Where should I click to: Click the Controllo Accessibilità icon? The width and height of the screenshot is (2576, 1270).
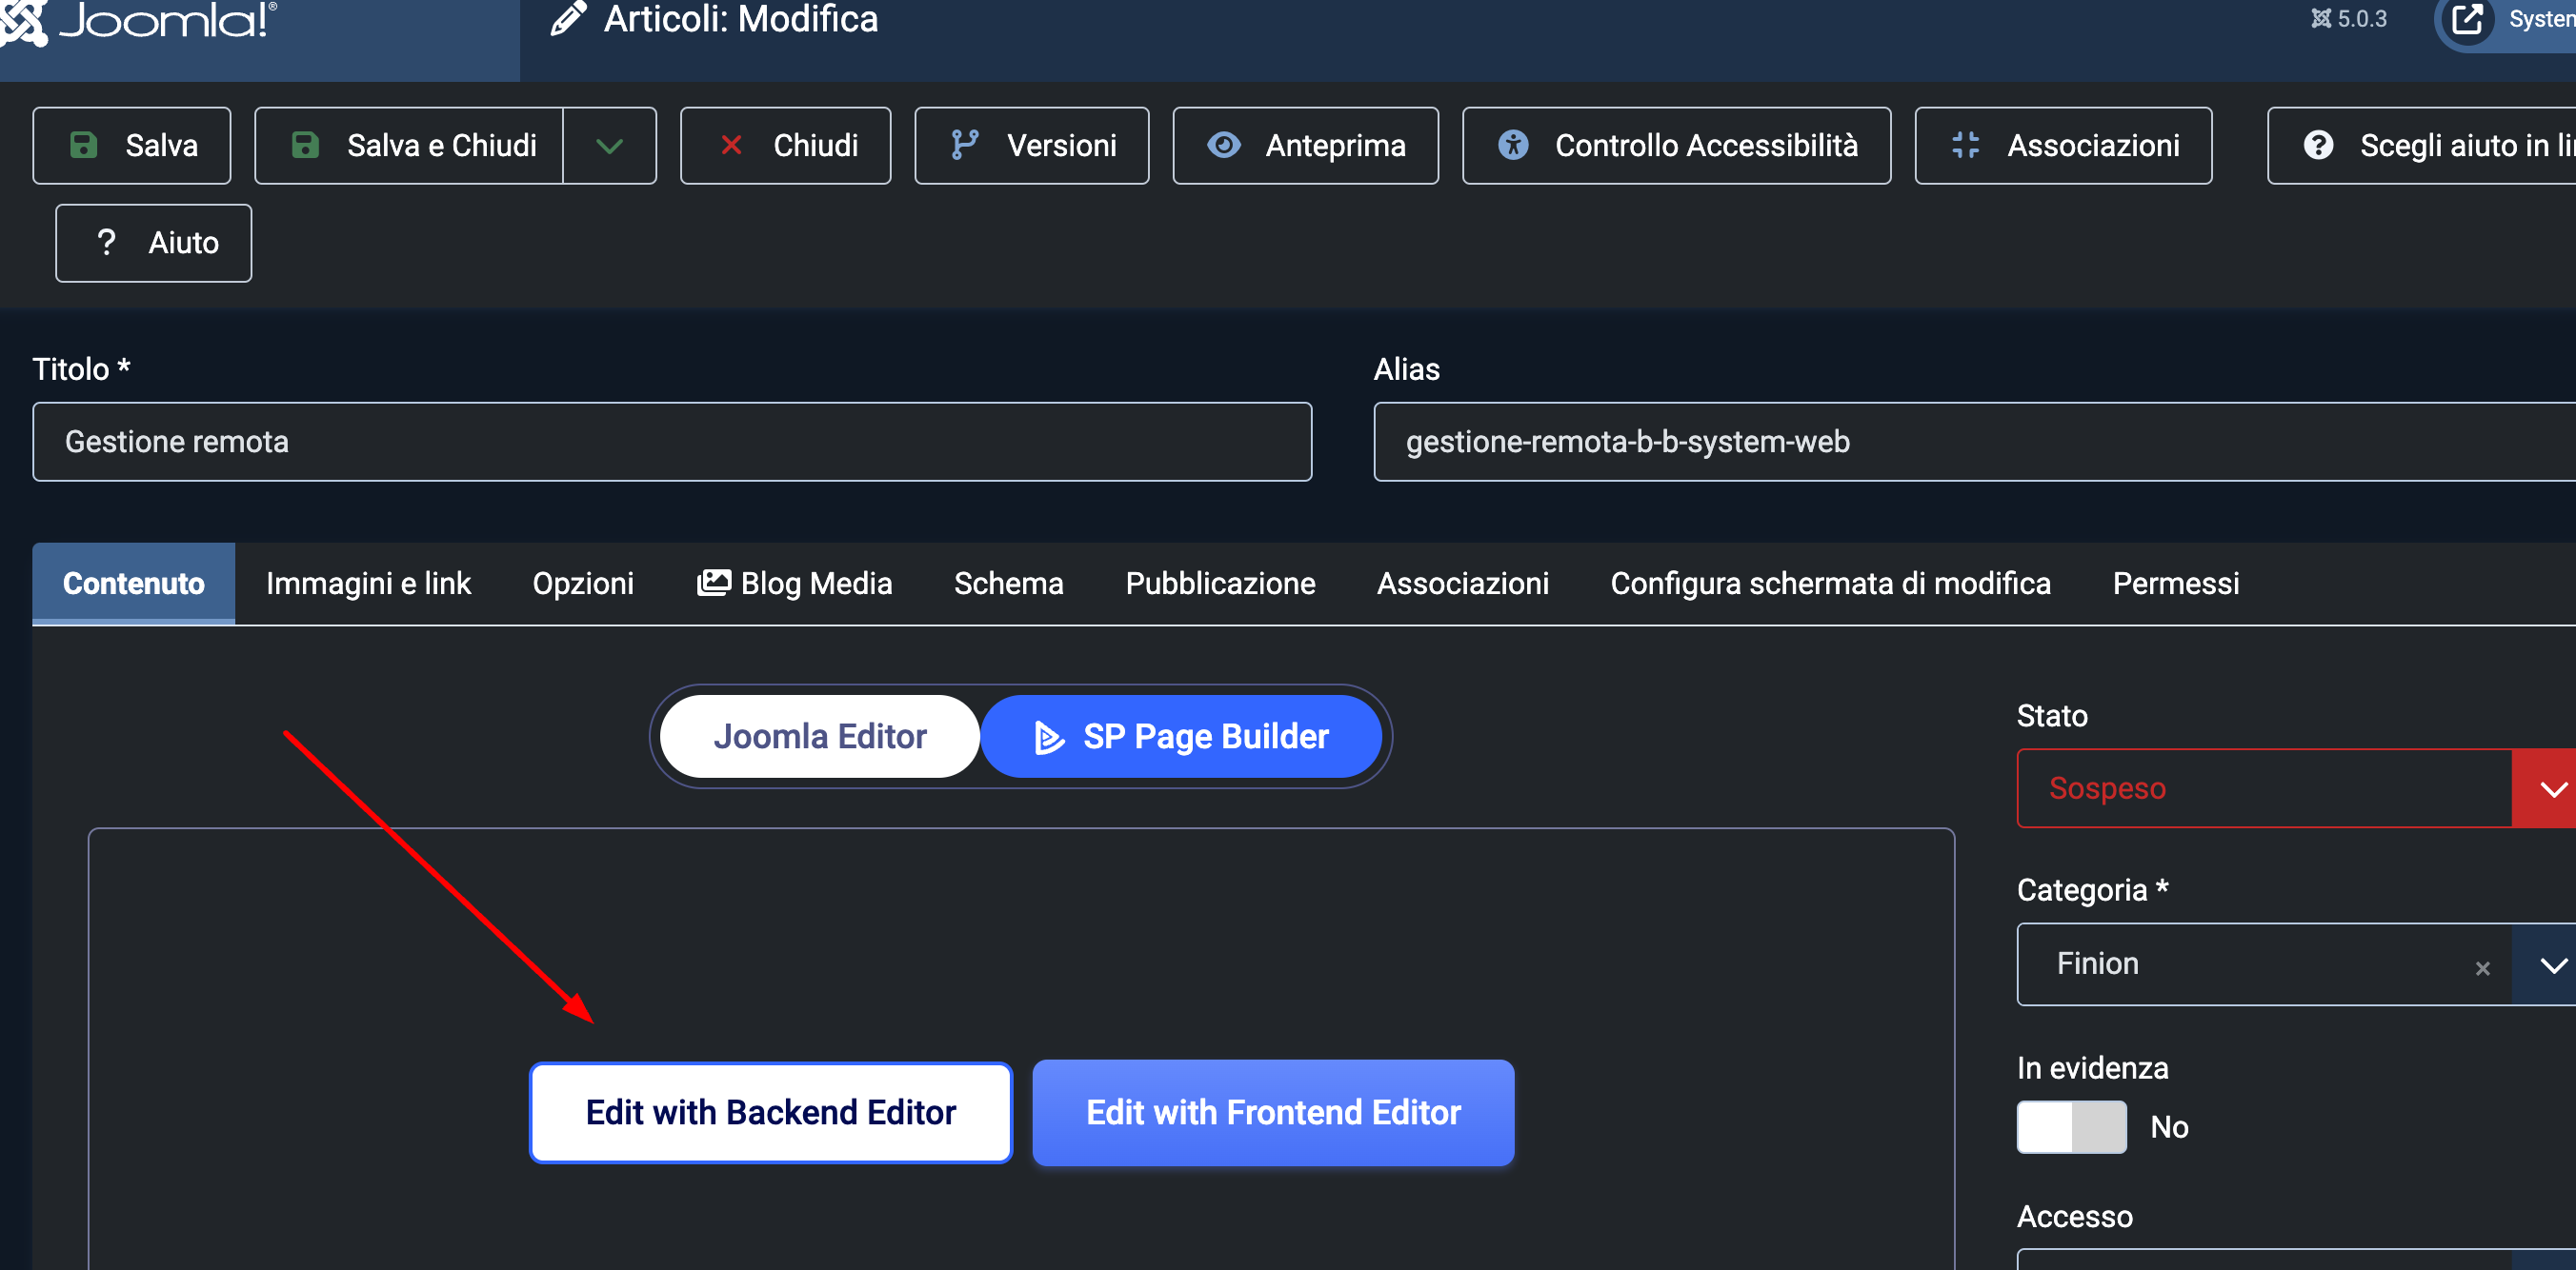[1513, 145]
